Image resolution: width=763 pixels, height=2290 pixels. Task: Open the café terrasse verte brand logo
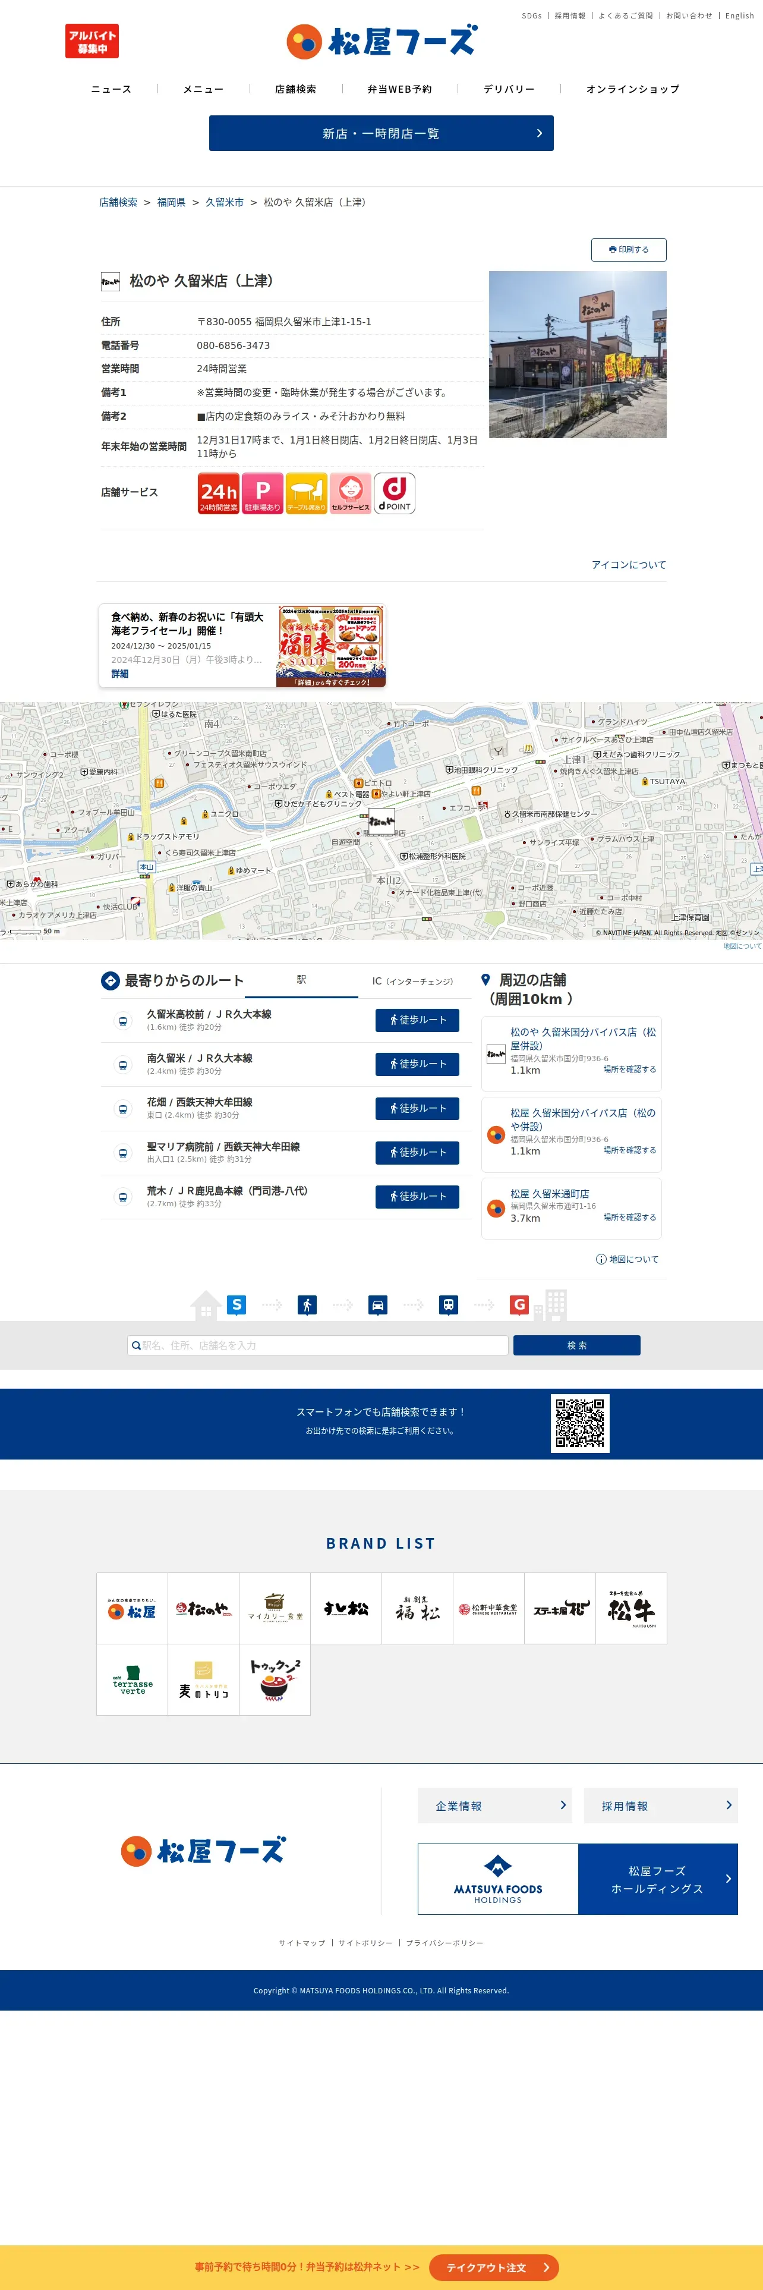coord(133,1679)
